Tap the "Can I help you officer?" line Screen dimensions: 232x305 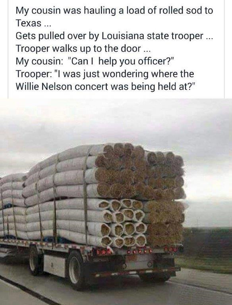[x=95, y=61]
